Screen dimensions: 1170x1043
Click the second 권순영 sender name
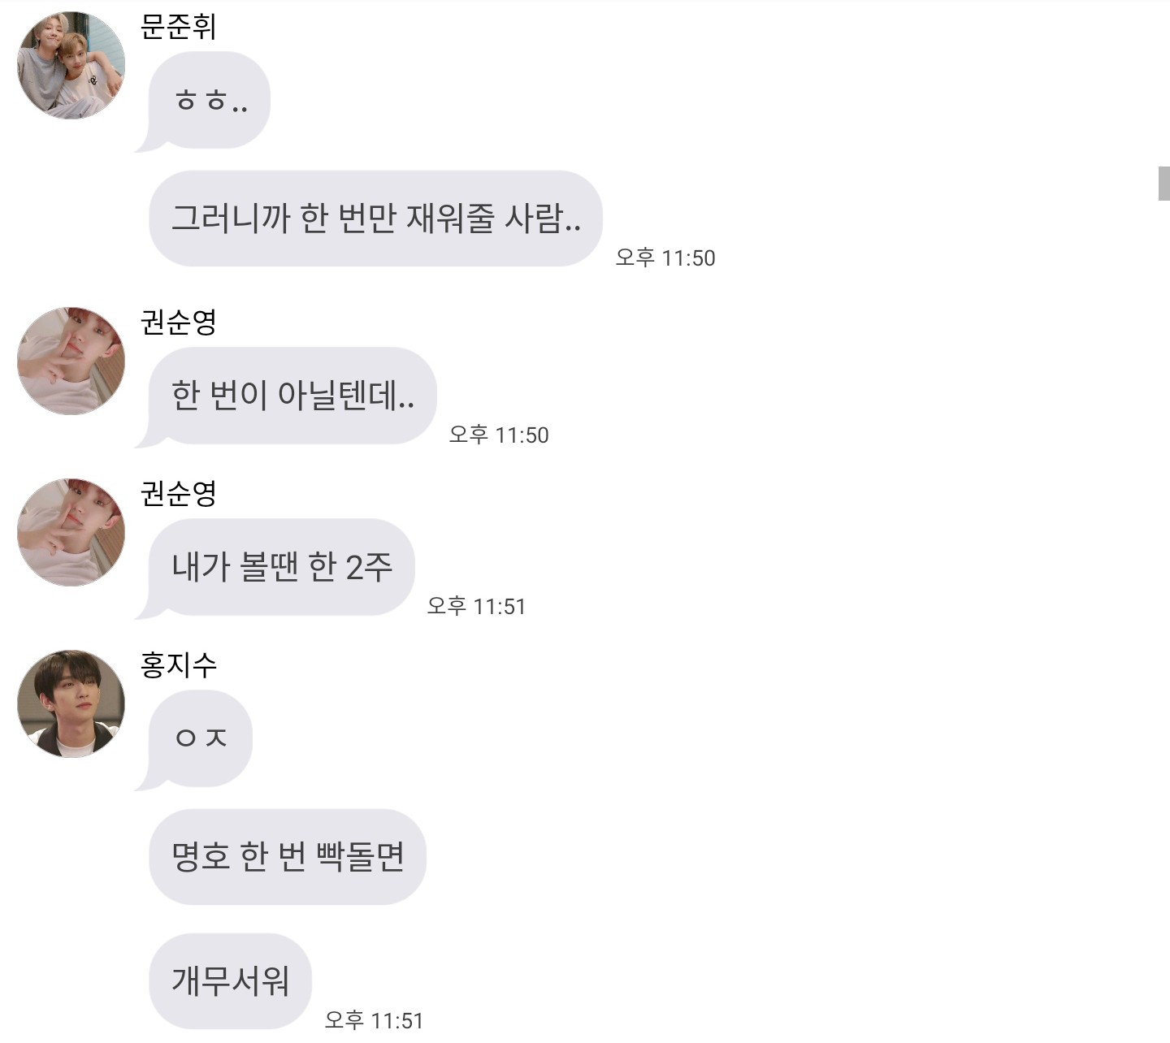(178, 494)
